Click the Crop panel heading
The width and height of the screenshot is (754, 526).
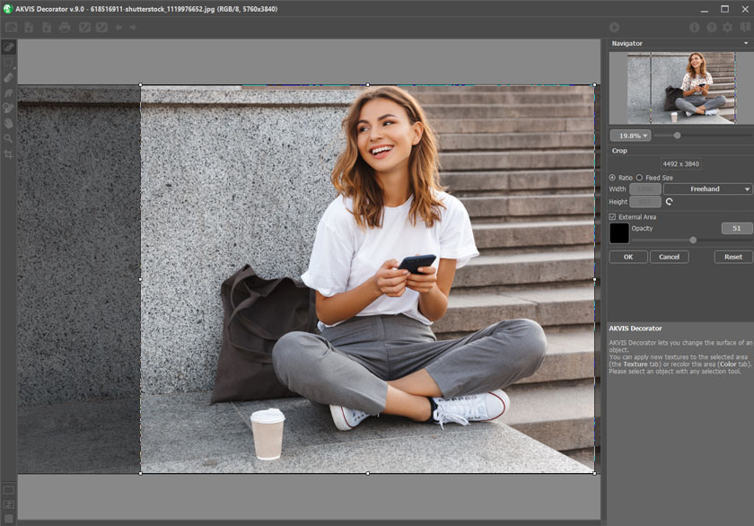[x=619, y=151]
